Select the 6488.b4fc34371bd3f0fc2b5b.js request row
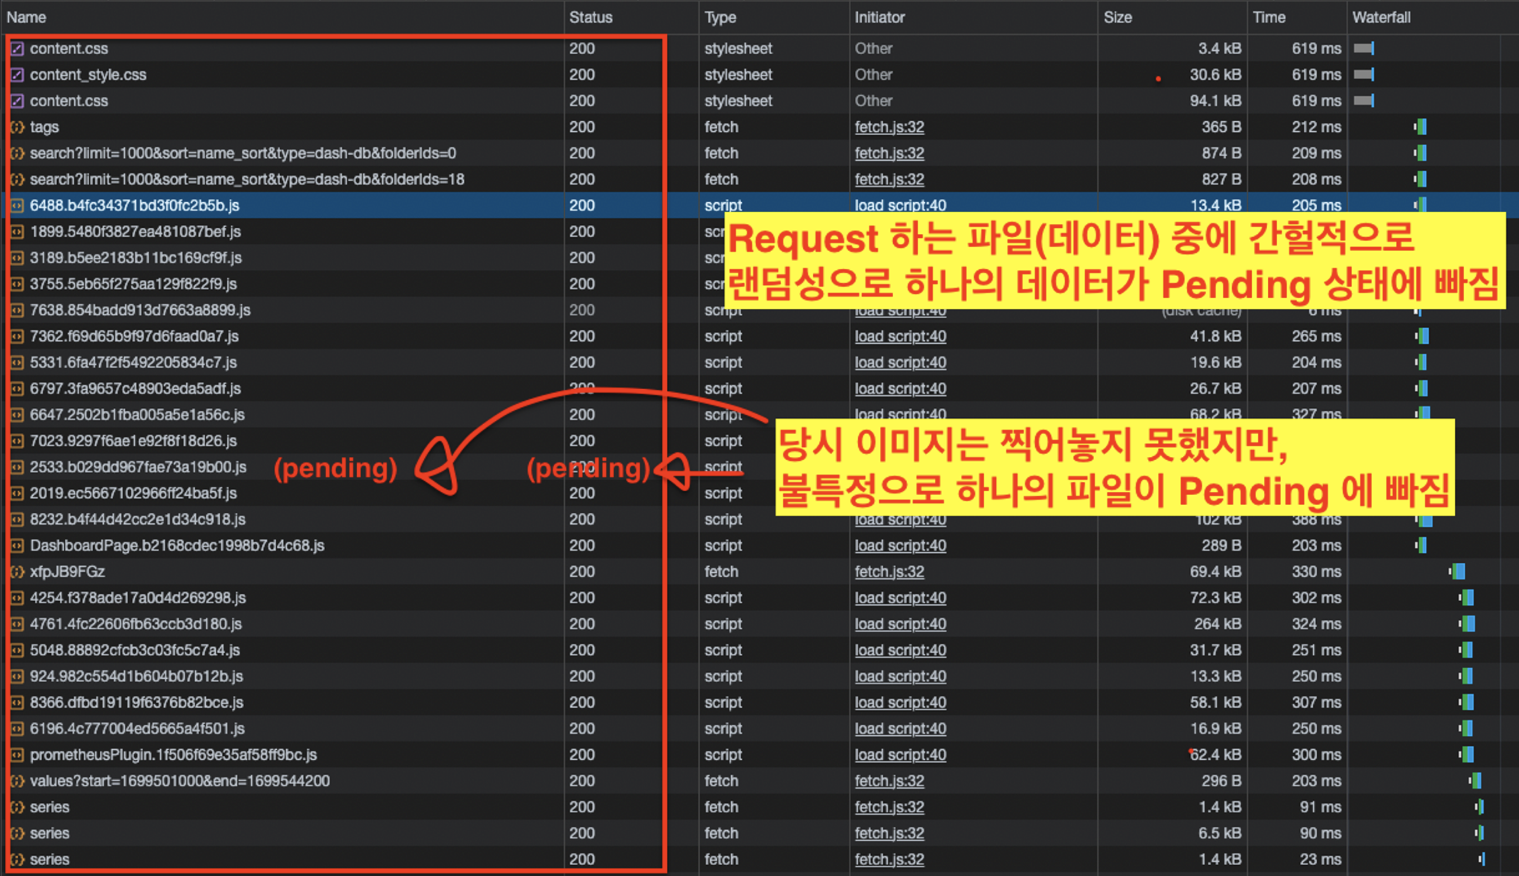This screenshot has height=876, width=1519. (135, 205)
